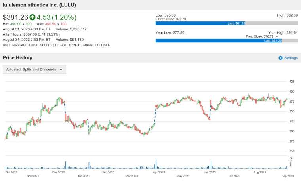Open Adjusted: Splits and Dividends dropdown
301x181 pixels.
(x=34, y=69)
